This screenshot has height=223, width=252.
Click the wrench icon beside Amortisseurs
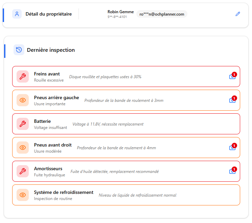point(23,171)
